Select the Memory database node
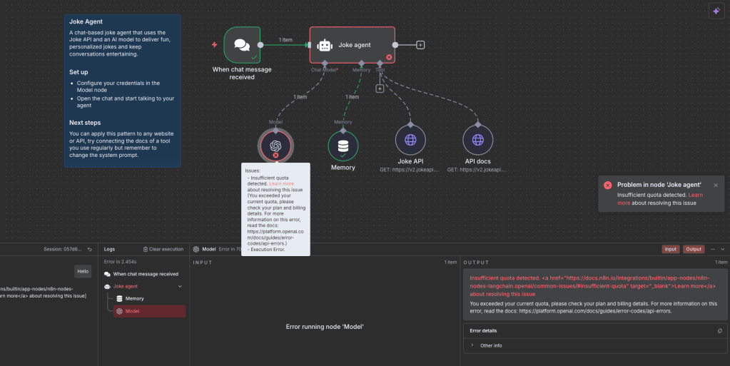Viewport: 730px width, 366px height. pos(343,146)
